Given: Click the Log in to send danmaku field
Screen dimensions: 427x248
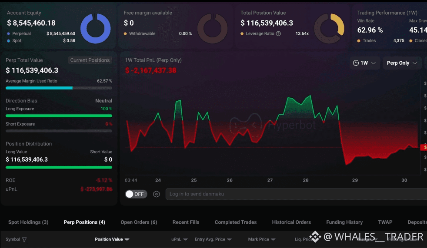Looking at the screenshot, I should tap(296, 194).
